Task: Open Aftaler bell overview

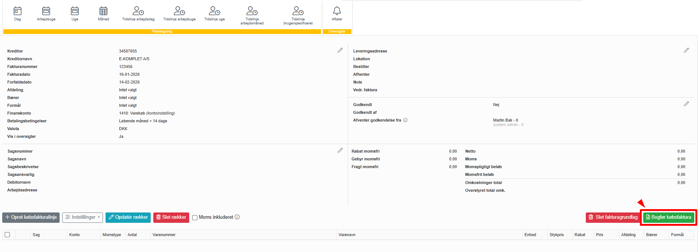Action: click(x=337, y=14)
